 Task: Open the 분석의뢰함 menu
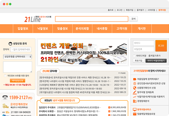(82, 28)
